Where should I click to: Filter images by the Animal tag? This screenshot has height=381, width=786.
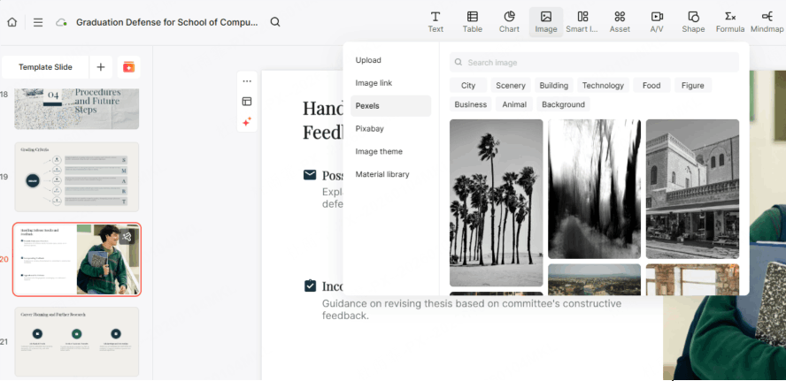(514, 104)
